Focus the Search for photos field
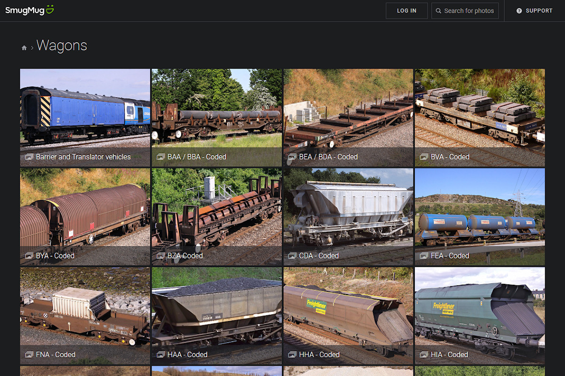 pos(469,11)
